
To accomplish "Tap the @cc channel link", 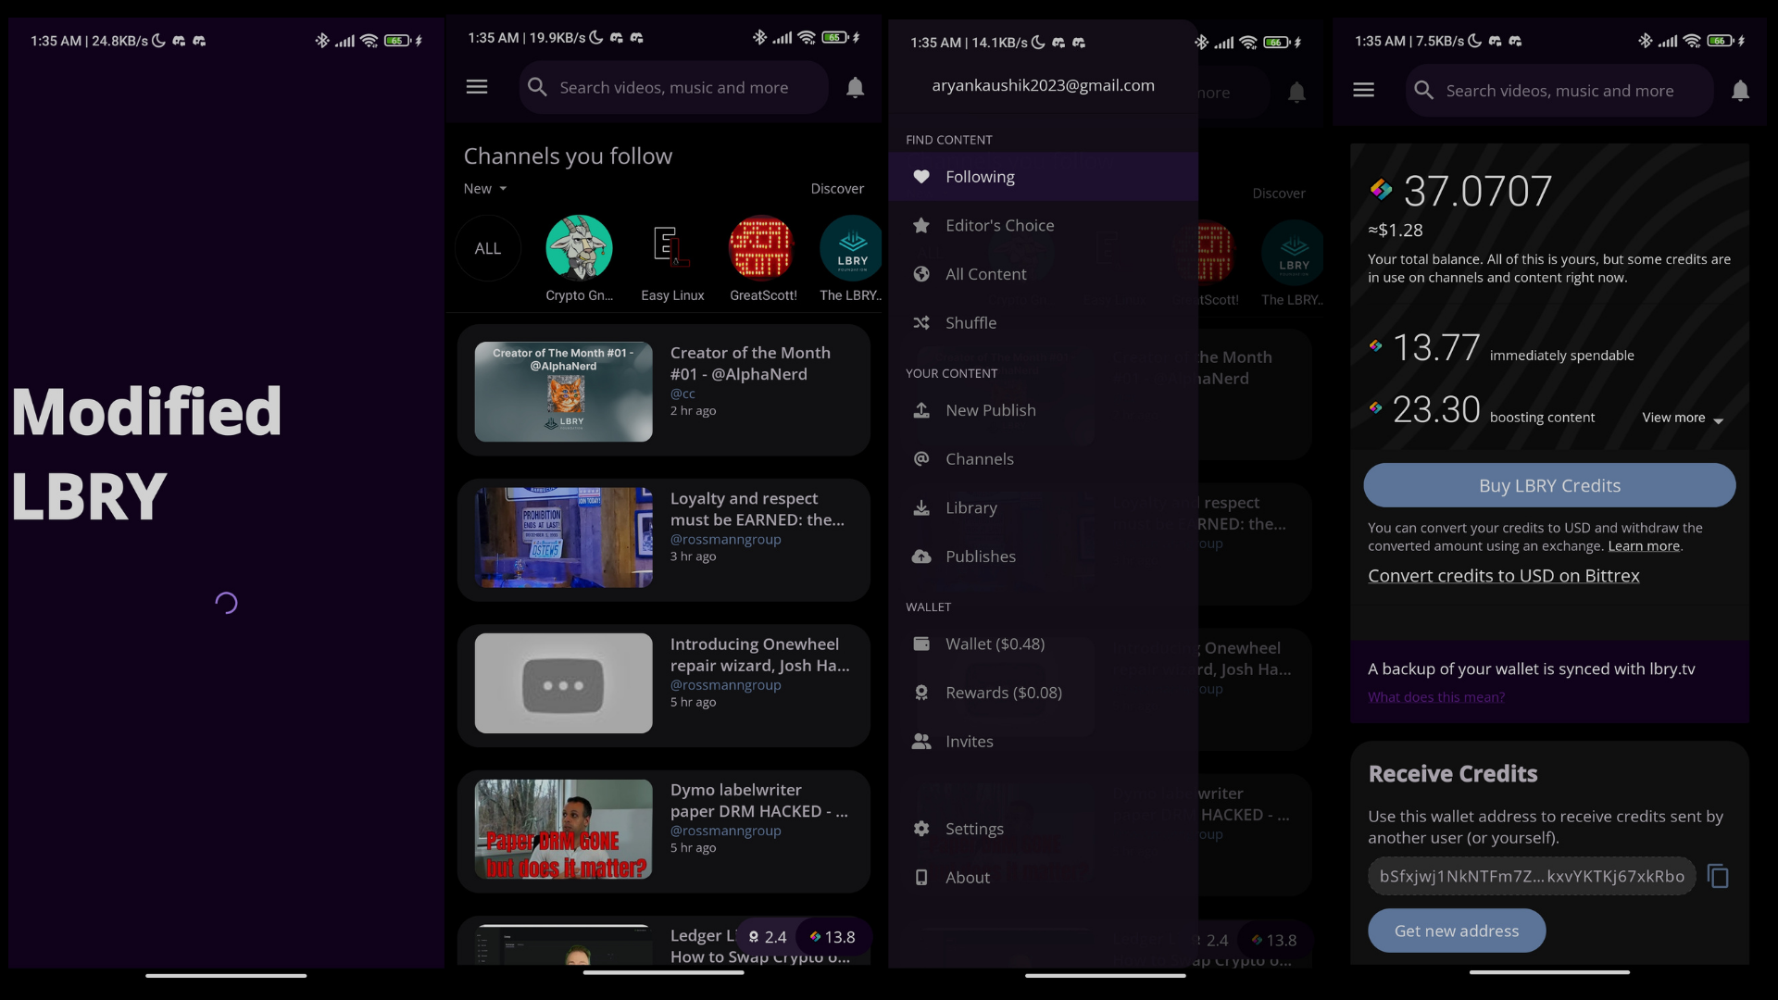I will pyautogui.click(x=682, y=394).
